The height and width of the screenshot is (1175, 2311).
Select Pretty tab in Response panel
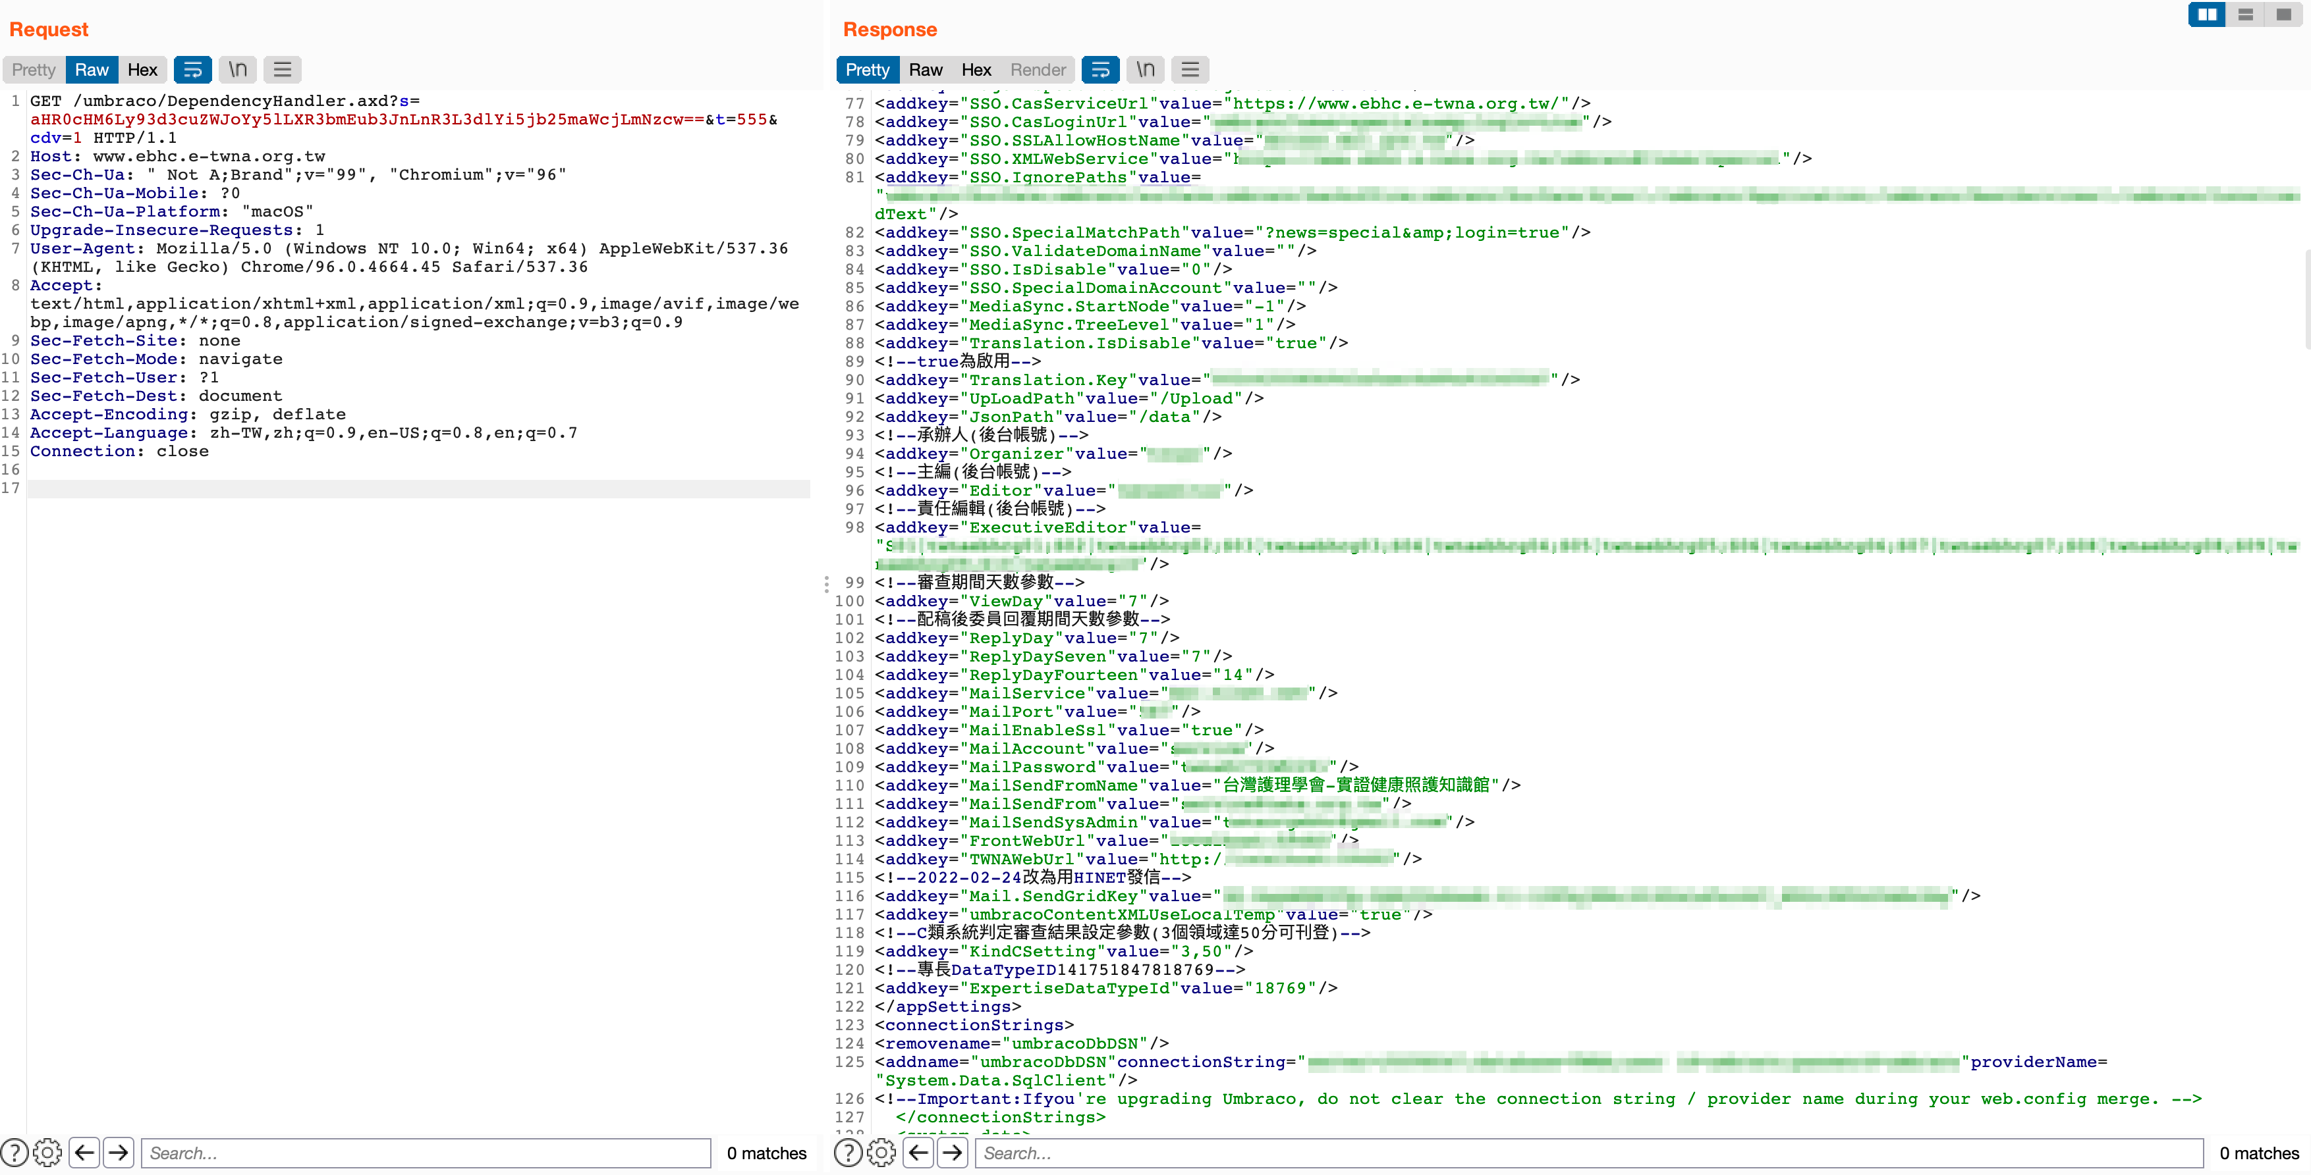pos(868,70)
